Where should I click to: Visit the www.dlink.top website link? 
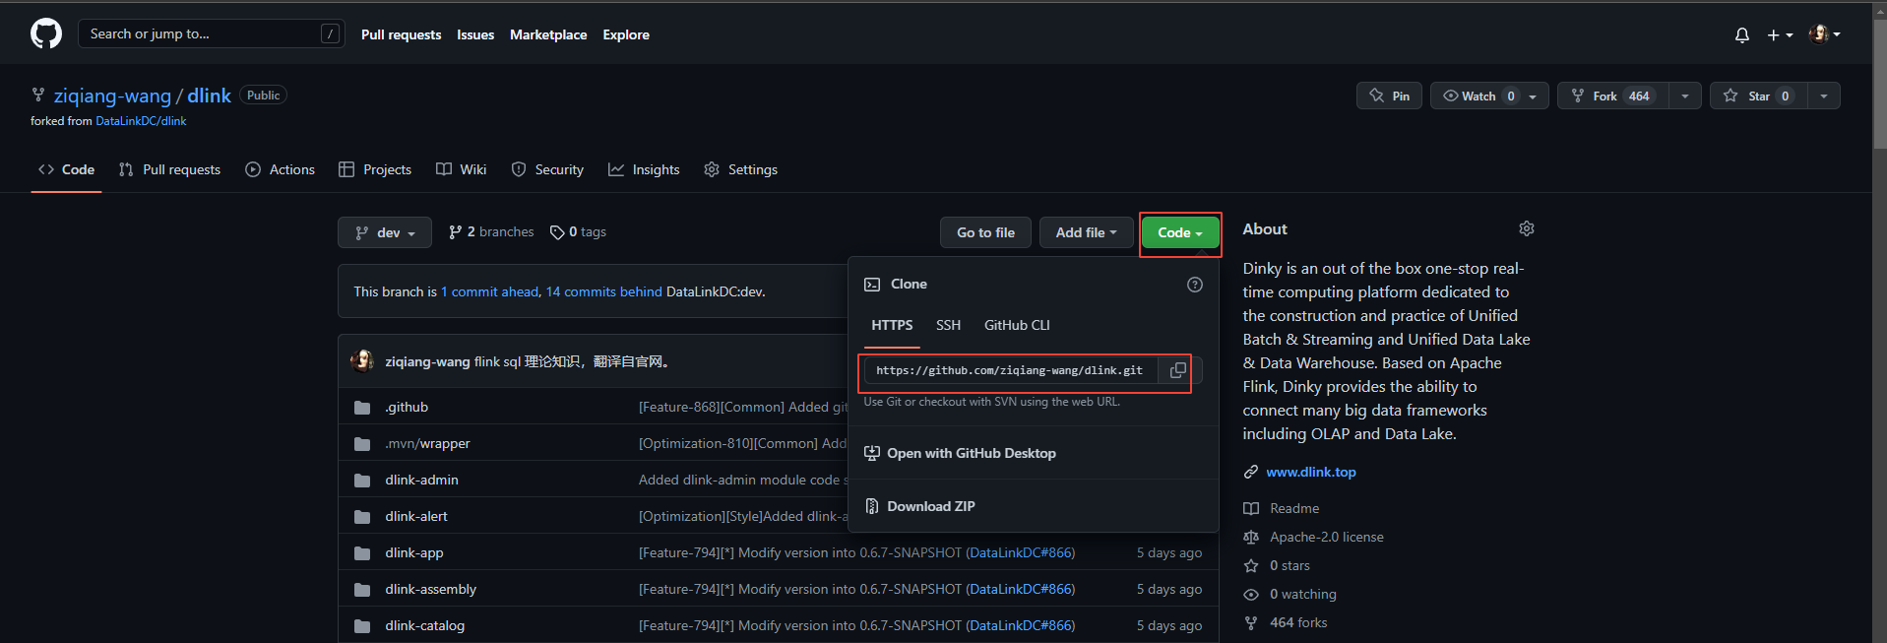click(1311, 472)
